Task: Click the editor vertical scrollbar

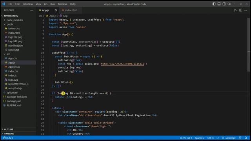Action: (248, 45)
